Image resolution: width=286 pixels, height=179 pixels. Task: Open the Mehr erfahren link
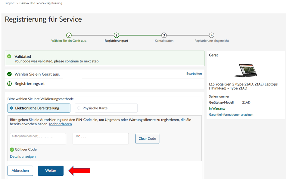61,124
